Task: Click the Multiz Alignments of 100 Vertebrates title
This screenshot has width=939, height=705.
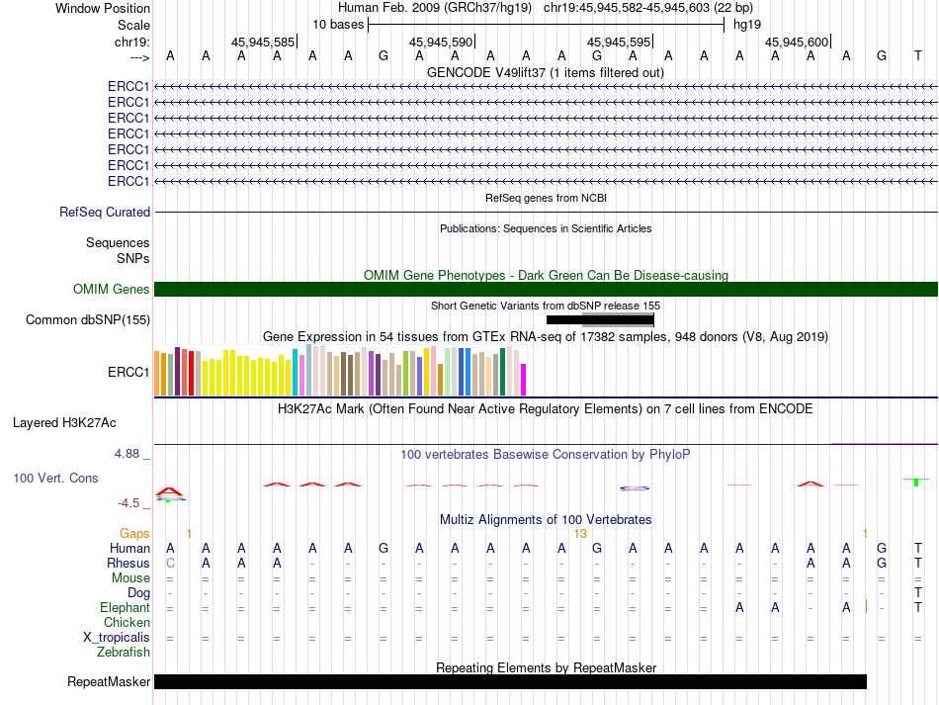Action: coord(546,519)
